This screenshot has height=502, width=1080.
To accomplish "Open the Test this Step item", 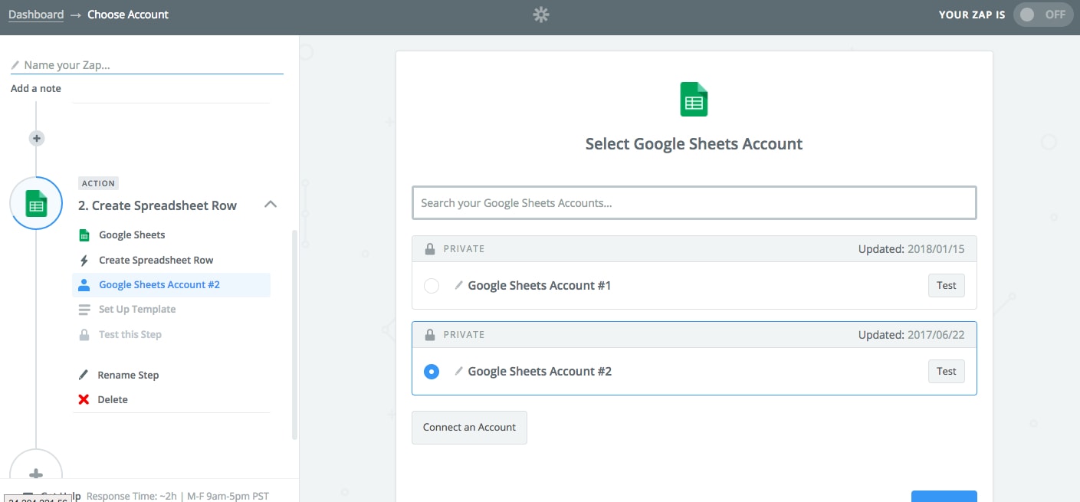I will pos(130,335).
